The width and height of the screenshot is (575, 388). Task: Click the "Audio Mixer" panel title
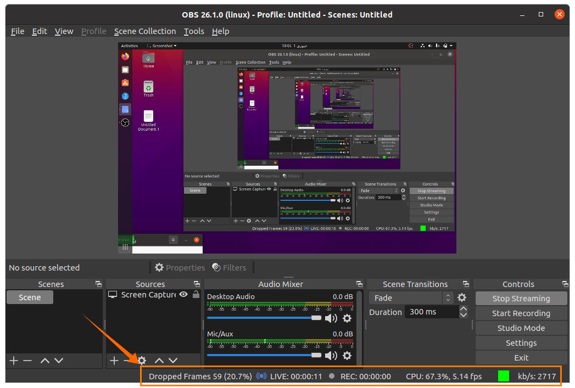[x=281, y=284]
